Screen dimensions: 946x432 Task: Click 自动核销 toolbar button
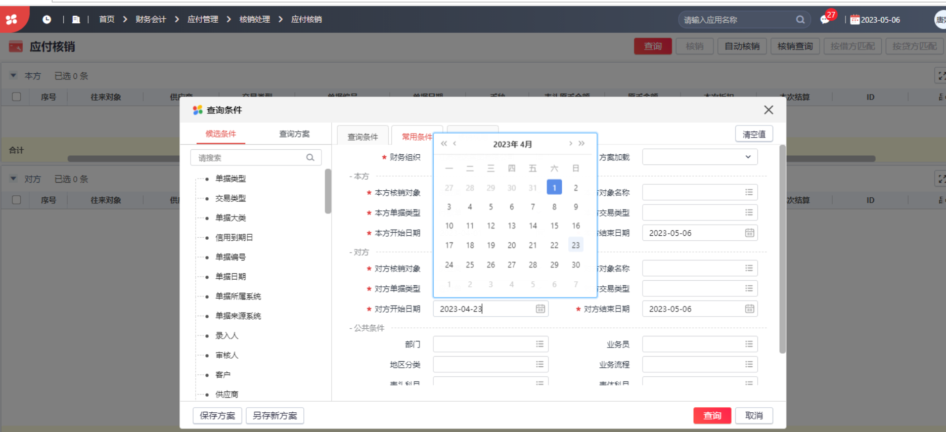coord(742,46)
